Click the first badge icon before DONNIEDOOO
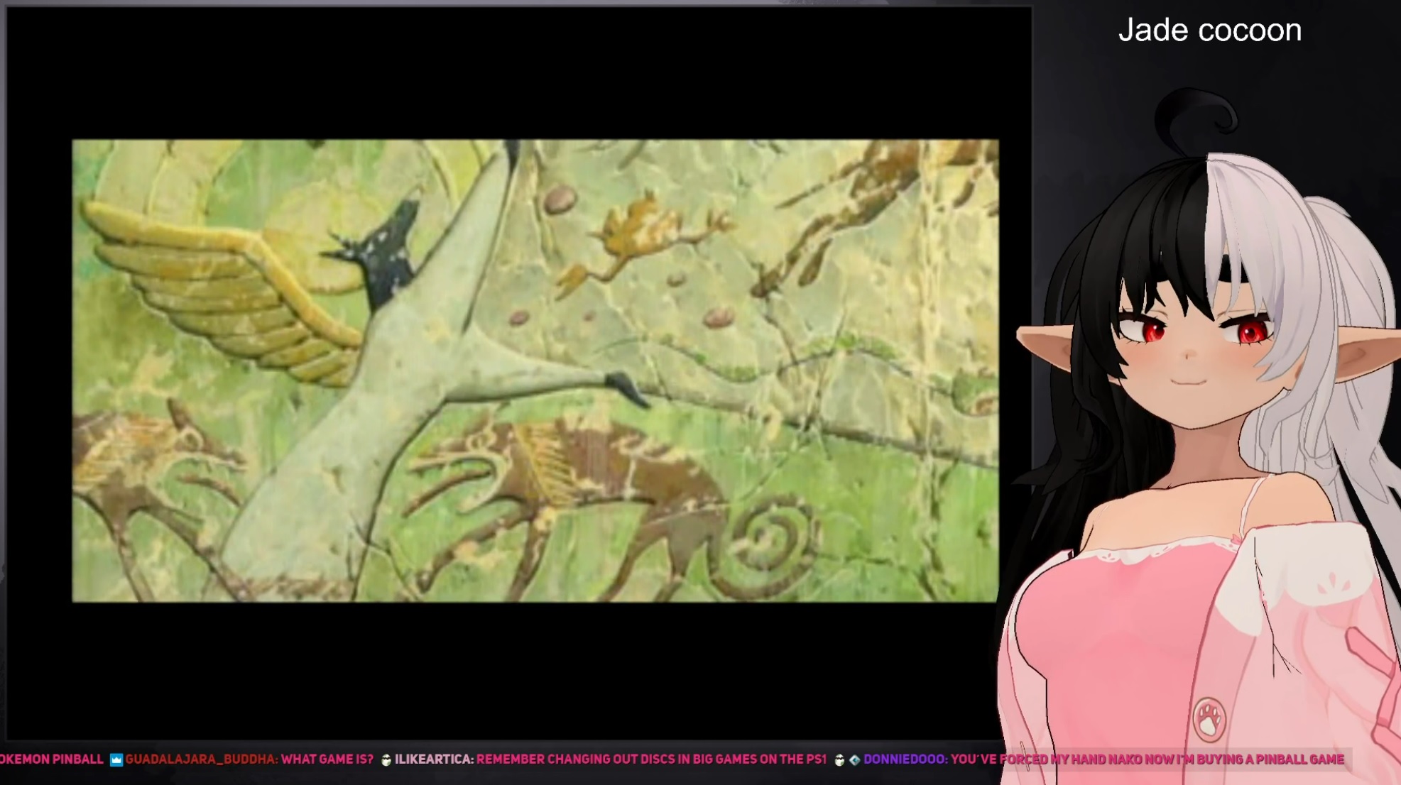Viewport: 1401px width, 785px height. point(839,759)
